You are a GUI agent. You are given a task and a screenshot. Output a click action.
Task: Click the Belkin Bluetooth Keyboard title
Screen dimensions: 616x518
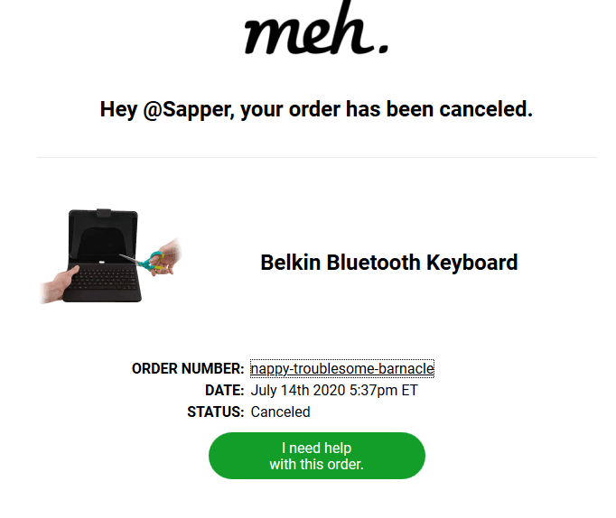tap(388, 263)
